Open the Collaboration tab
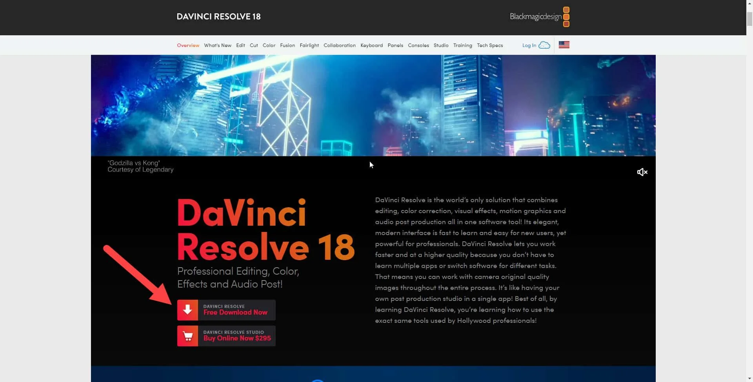Viewport: 753px width, 382px height. (x=340, y=45)
